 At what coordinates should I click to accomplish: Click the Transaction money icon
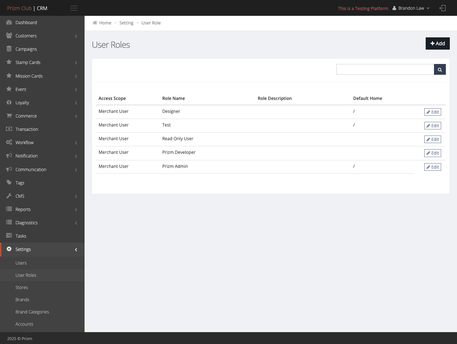pyautogui.click(x=9, y=129)
